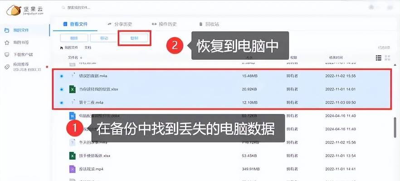Screen dimensions: 400x181
Task: Click the date 2022-11-01 14:41
Action: 340,169
